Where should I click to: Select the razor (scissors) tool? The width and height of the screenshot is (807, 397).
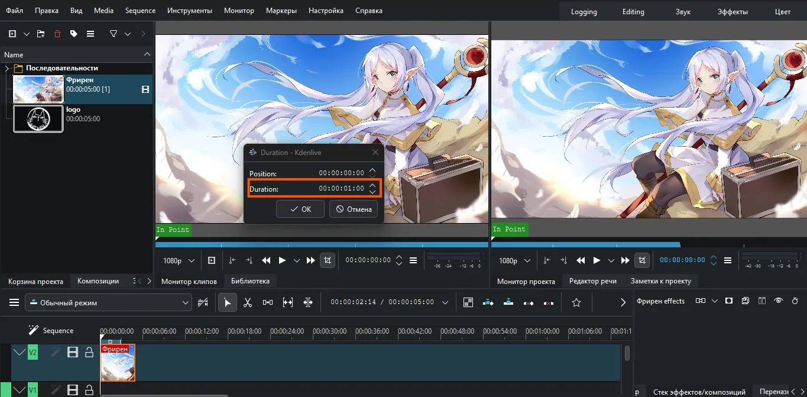[248, 303]
